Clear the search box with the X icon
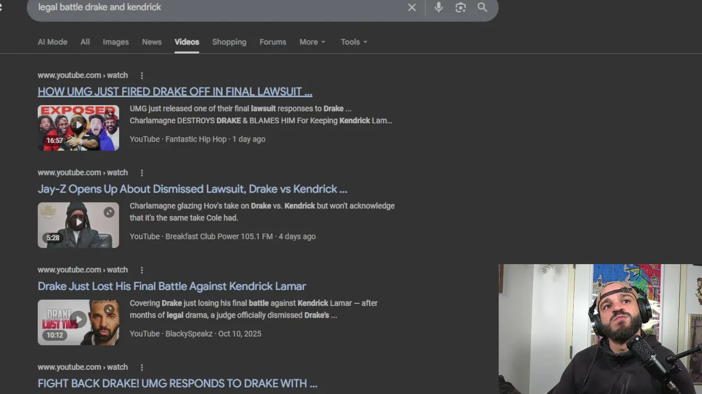The width and height of the screenshot is (702, 394). click(412, 8)
